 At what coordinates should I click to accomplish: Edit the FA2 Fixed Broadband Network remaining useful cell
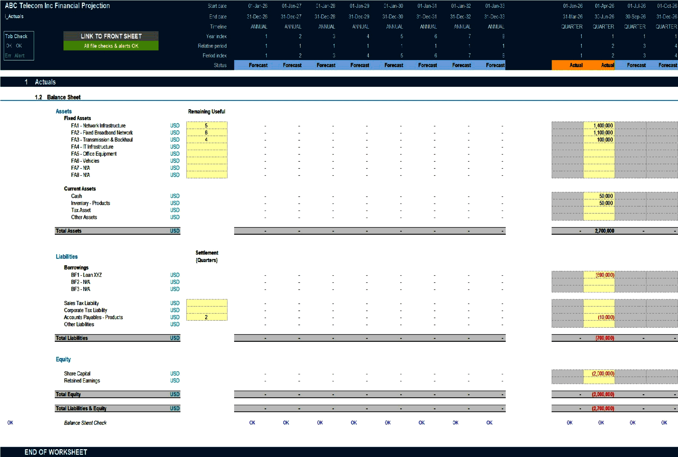click(x=207, y=132)
